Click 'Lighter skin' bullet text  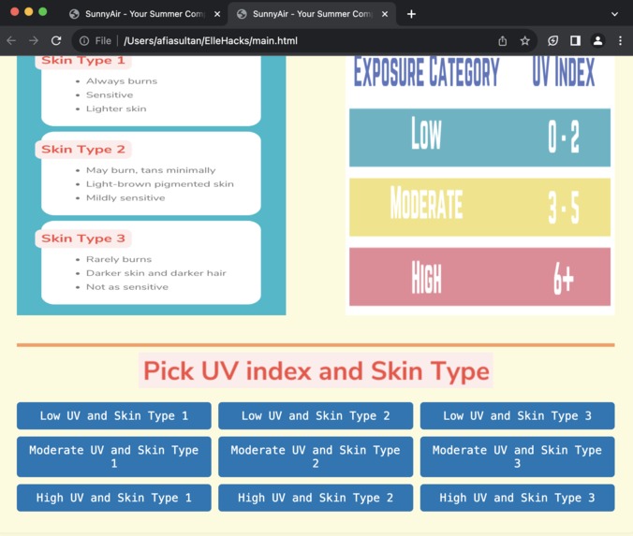pos(116,109)
